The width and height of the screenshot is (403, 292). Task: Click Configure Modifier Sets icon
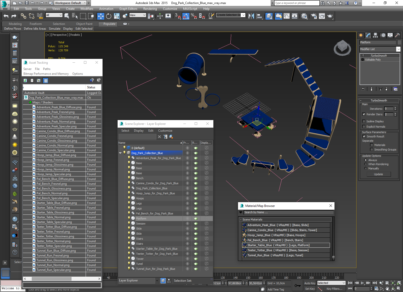pos(395,89)
